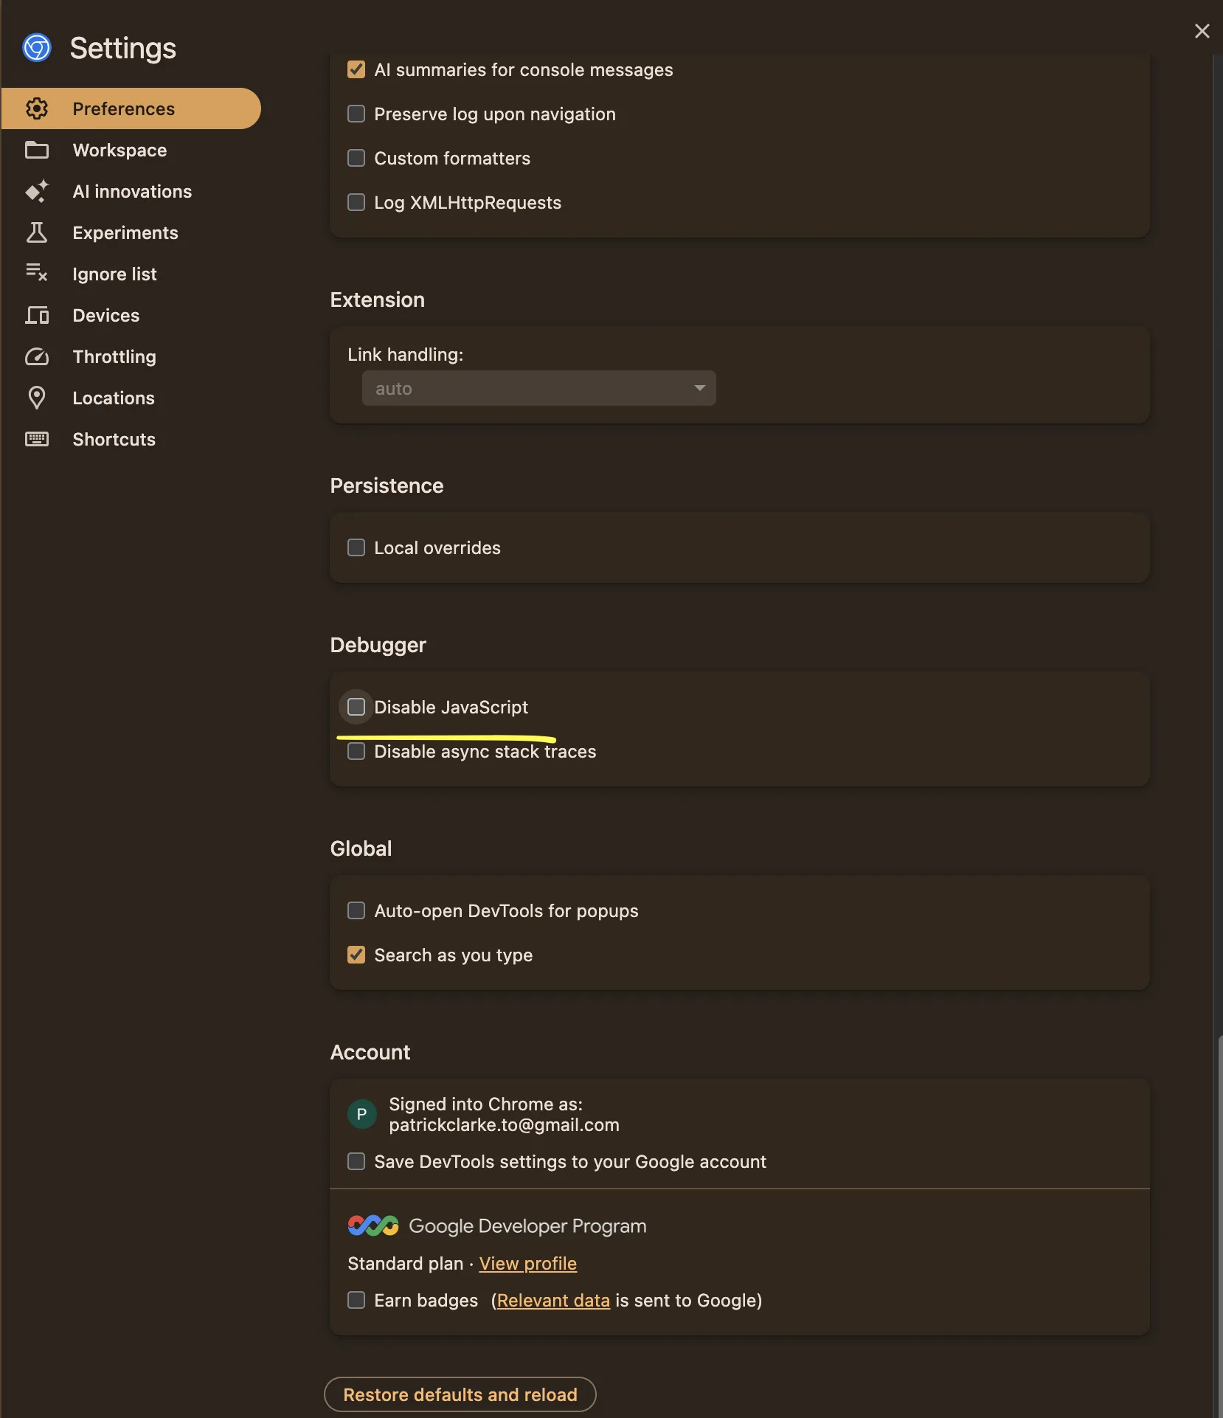Open the Devices tab
The width and height of the screenshot is (1223, 1418).
point(131,315)
